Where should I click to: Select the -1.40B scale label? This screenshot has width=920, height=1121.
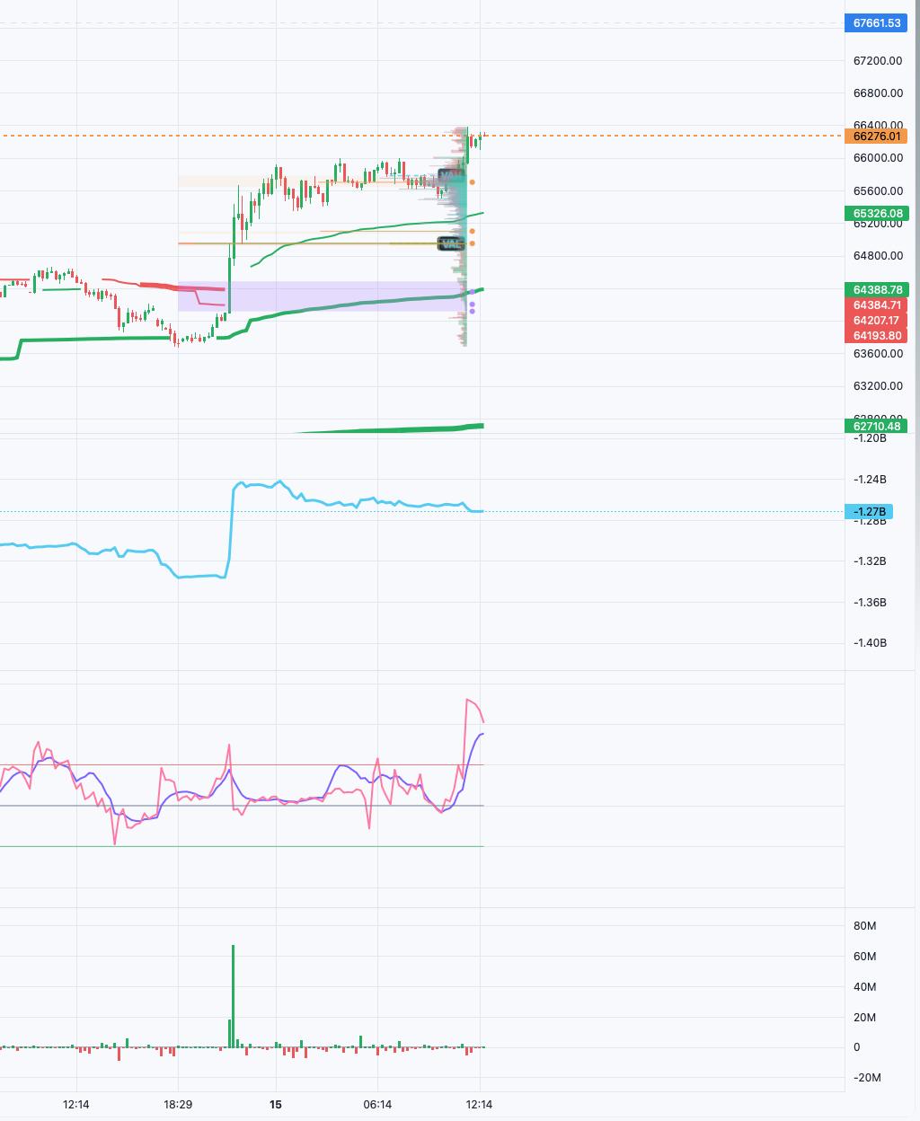870,643
